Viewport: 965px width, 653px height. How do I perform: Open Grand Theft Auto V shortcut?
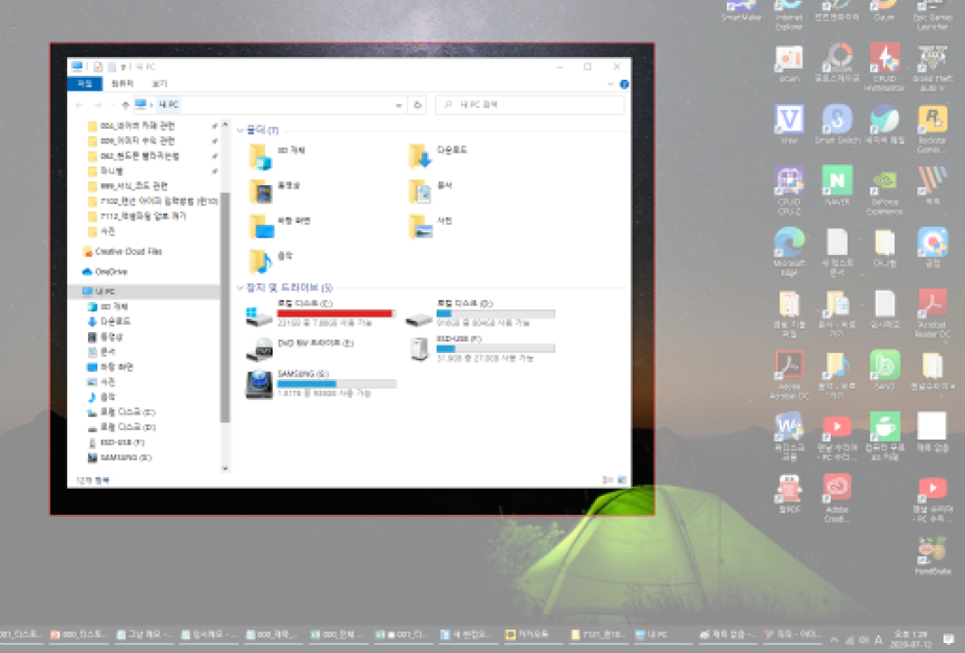tap(931, 67)
